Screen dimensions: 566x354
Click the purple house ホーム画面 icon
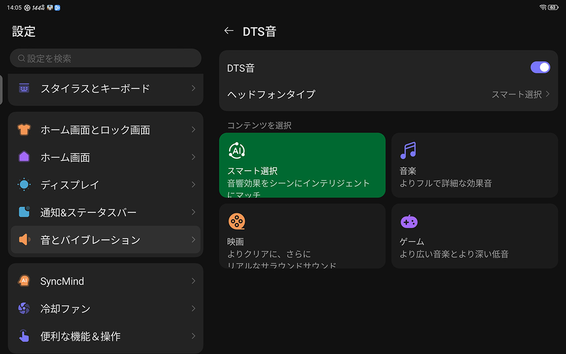coord(24,157)
